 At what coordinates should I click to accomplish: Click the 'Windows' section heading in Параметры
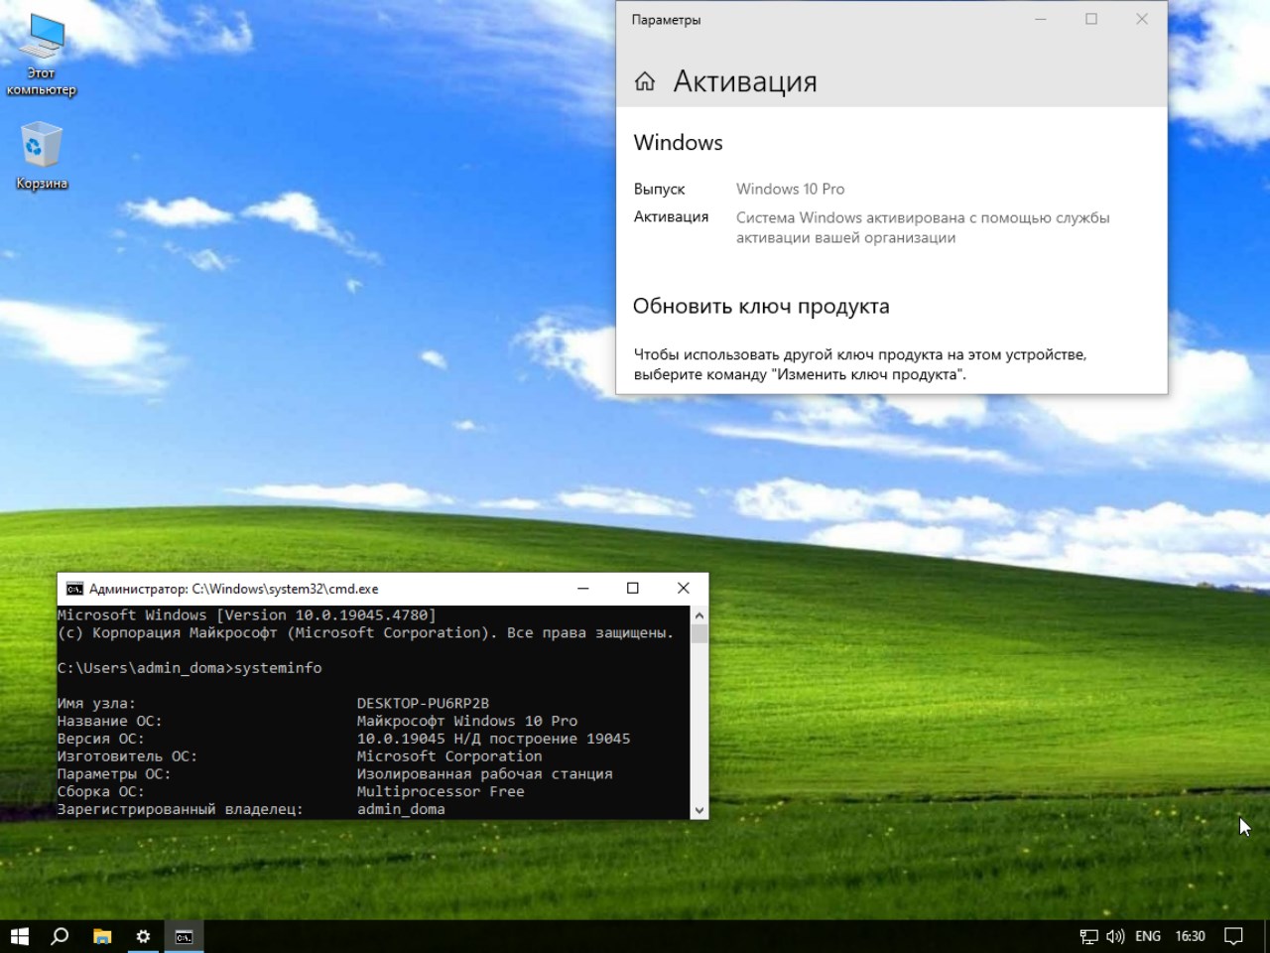click(x=679, y=143)
